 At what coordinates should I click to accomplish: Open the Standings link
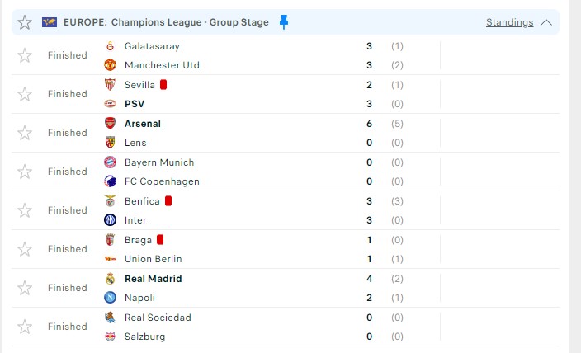click(509, 22)
